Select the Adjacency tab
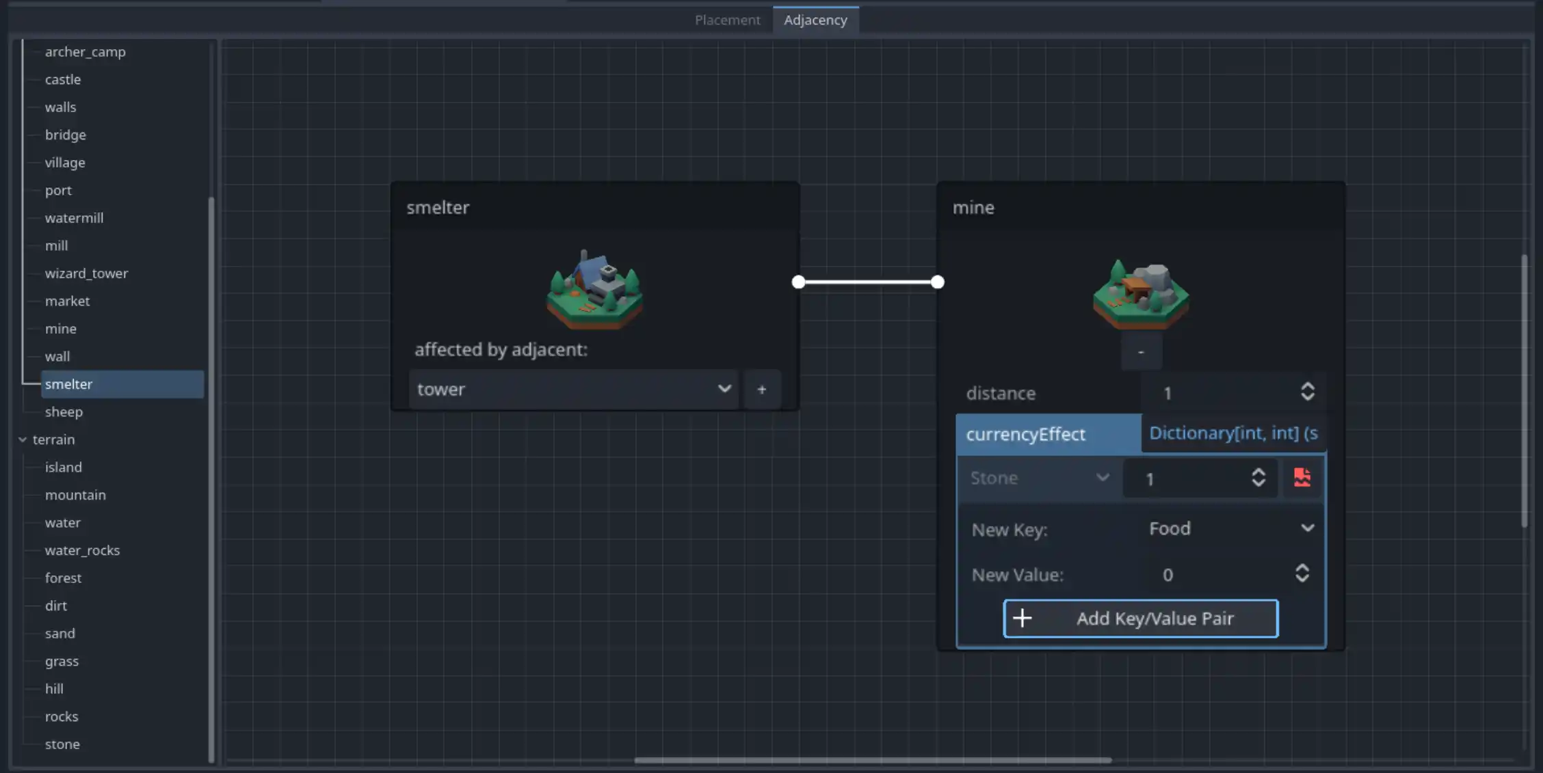This screenshot has width=1543, height=773. [815, 20]
